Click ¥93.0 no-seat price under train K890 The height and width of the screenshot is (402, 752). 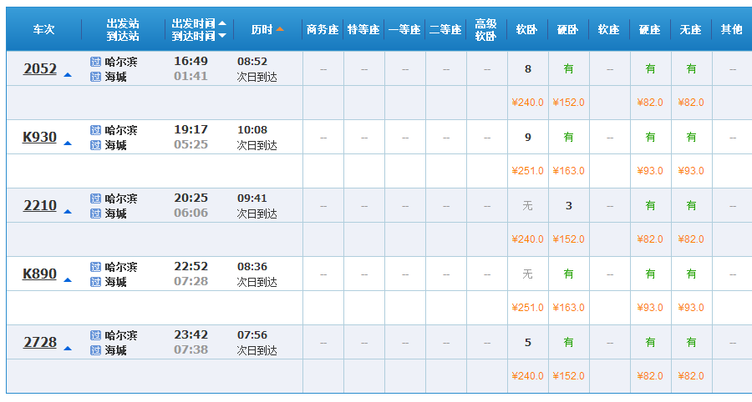[691, 308]
